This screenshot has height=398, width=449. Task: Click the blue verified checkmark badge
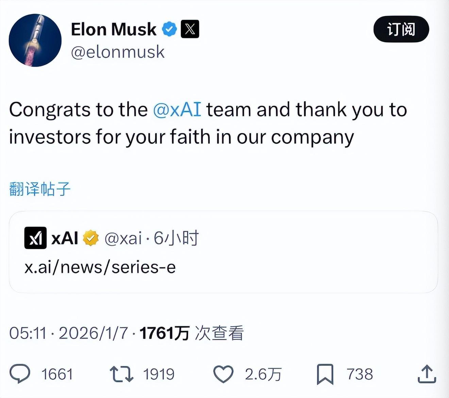(x=169, y=29)
